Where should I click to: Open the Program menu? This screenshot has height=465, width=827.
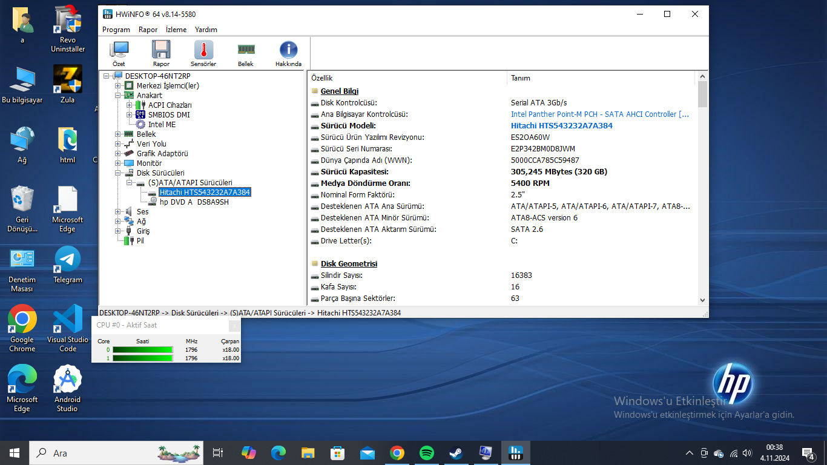coord(116,30)
